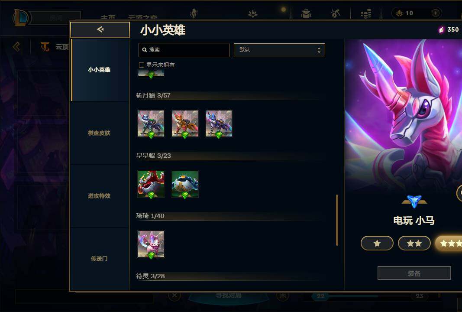Select the three-star tier option
Screen dimensions: 462x312
(449, 243)
